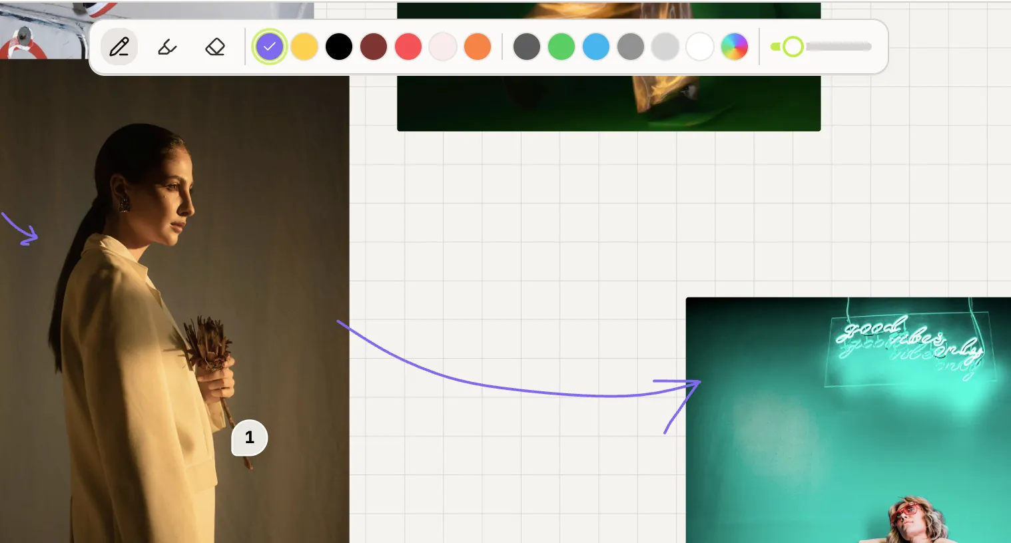
Task: Pick the dark gray color swatch
Action: [527, 47]
